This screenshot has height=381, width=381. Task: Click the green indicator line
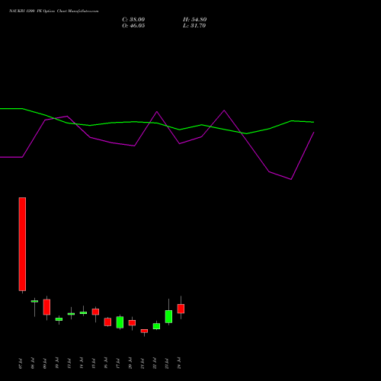(x=157, y=123)
